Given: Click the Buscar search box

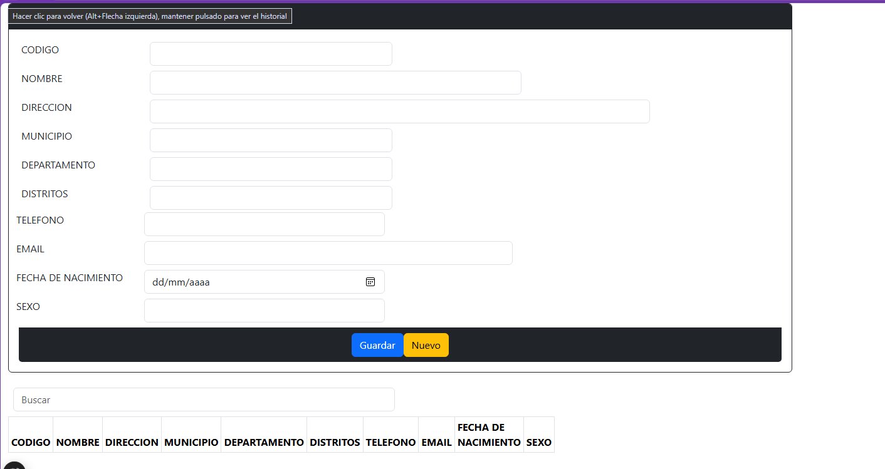Looking at the screenshot, I should [204, 399].
